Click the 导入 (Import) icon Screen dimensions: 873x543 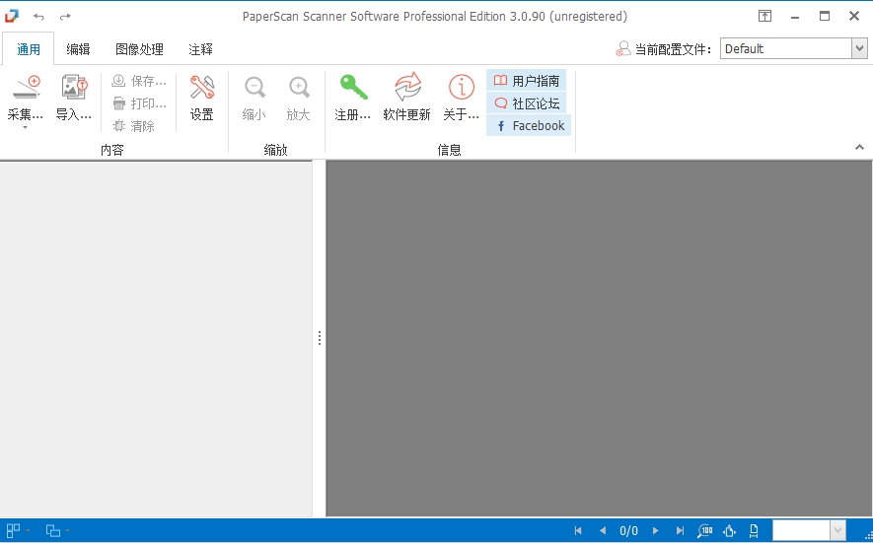(73, 89)
